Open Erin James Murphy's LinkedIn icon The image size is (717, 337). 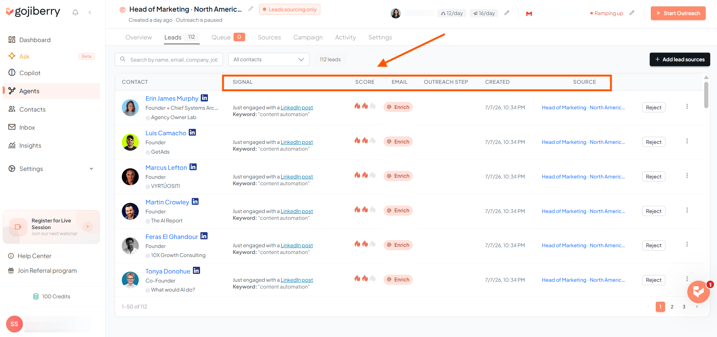click(205, 98)
